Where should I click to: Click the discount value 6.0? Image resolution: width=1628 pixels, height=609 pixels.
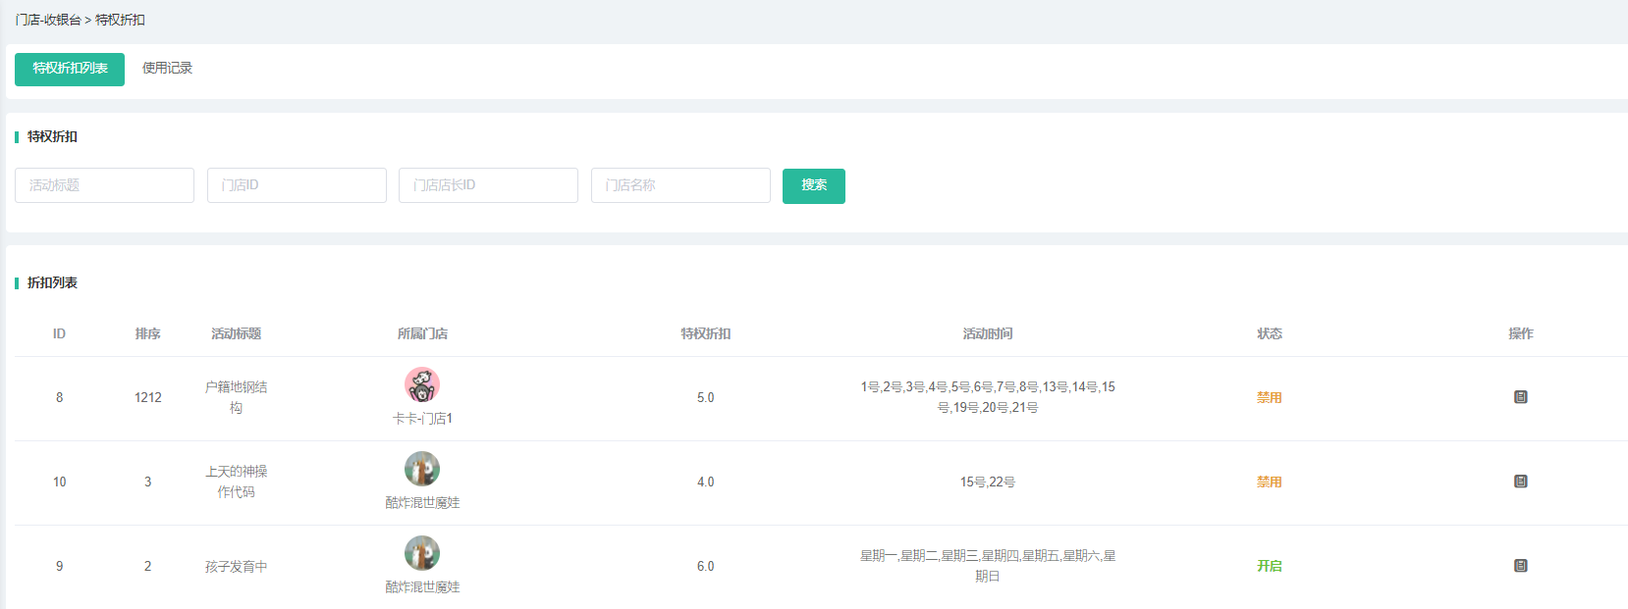[706, 566]
